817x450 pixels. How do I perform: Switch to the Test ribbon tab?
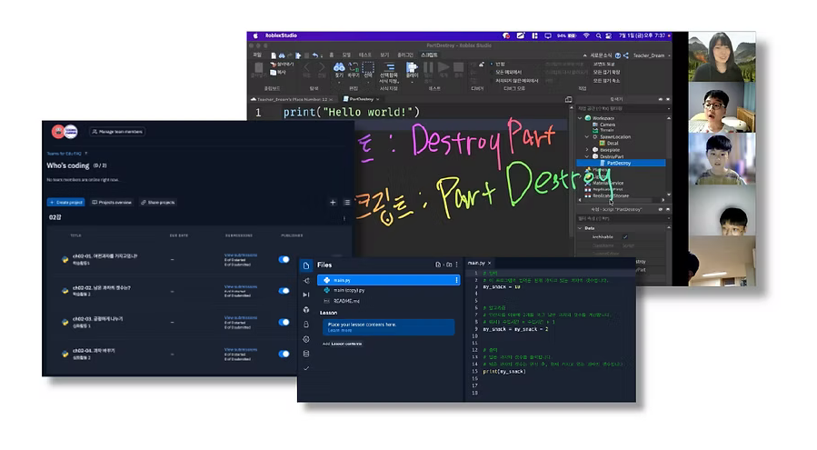click(x=365, y=55)
